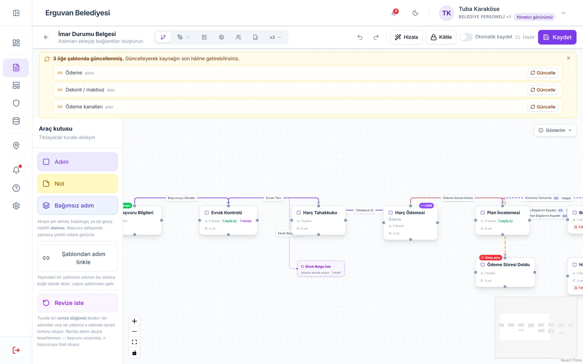Open the Gösterim dropdown
The width and height of the screenshot is (583, 364).
click(555, 130)
